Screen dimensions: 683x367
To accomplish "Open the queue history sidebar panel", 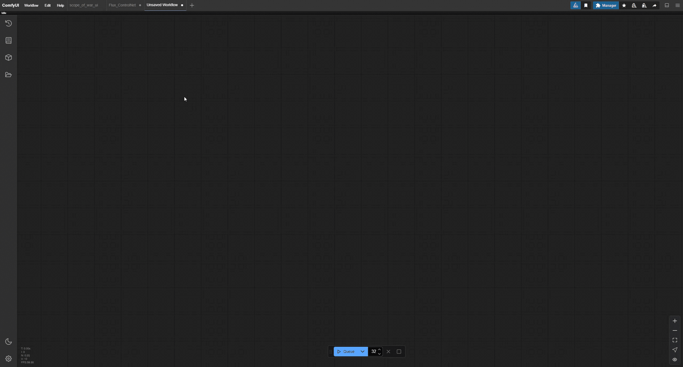I will [x=8, y=23].
